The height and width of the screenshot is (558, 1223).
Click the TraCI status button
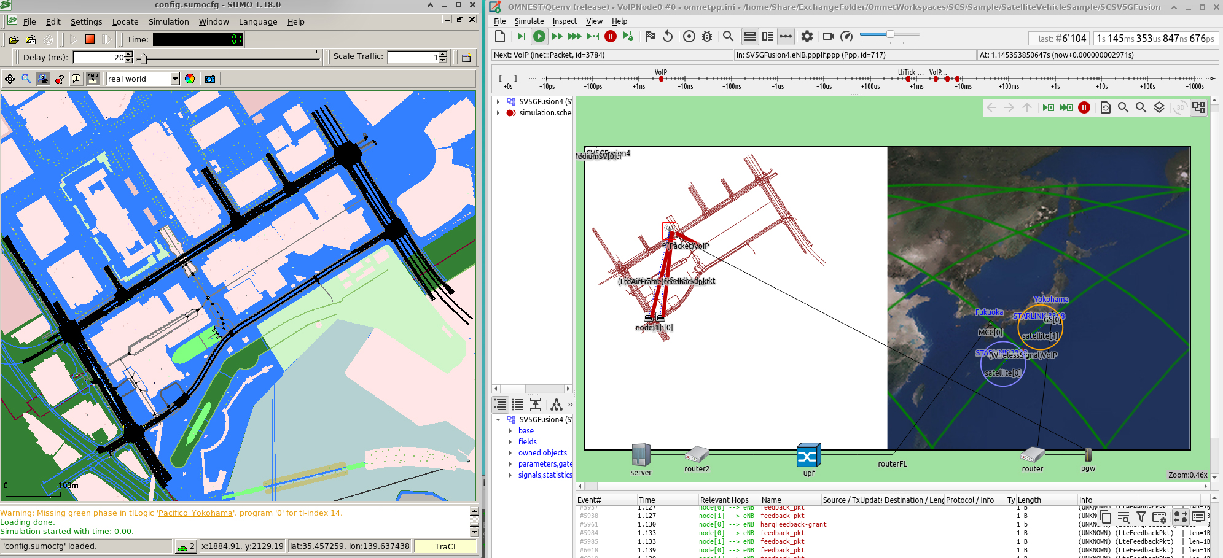click(445, 546)
